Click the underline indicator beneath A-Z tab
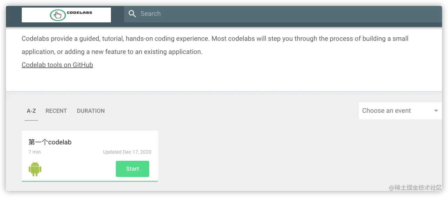The image size is (448, 197). pos(31,120)
